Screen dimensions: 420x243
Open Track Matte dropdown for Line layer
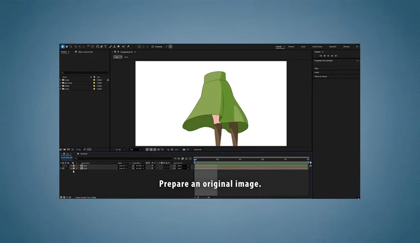pos(140,166)
